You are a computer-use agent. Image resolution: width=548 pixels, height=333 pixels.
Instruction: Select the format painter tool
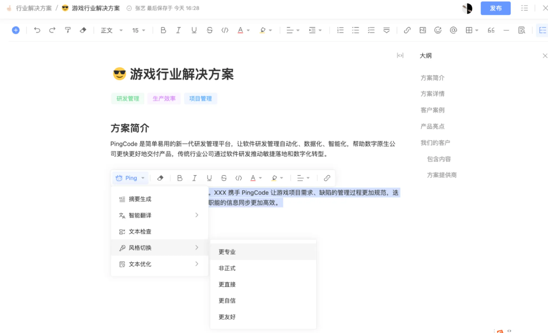coord(68,30)
